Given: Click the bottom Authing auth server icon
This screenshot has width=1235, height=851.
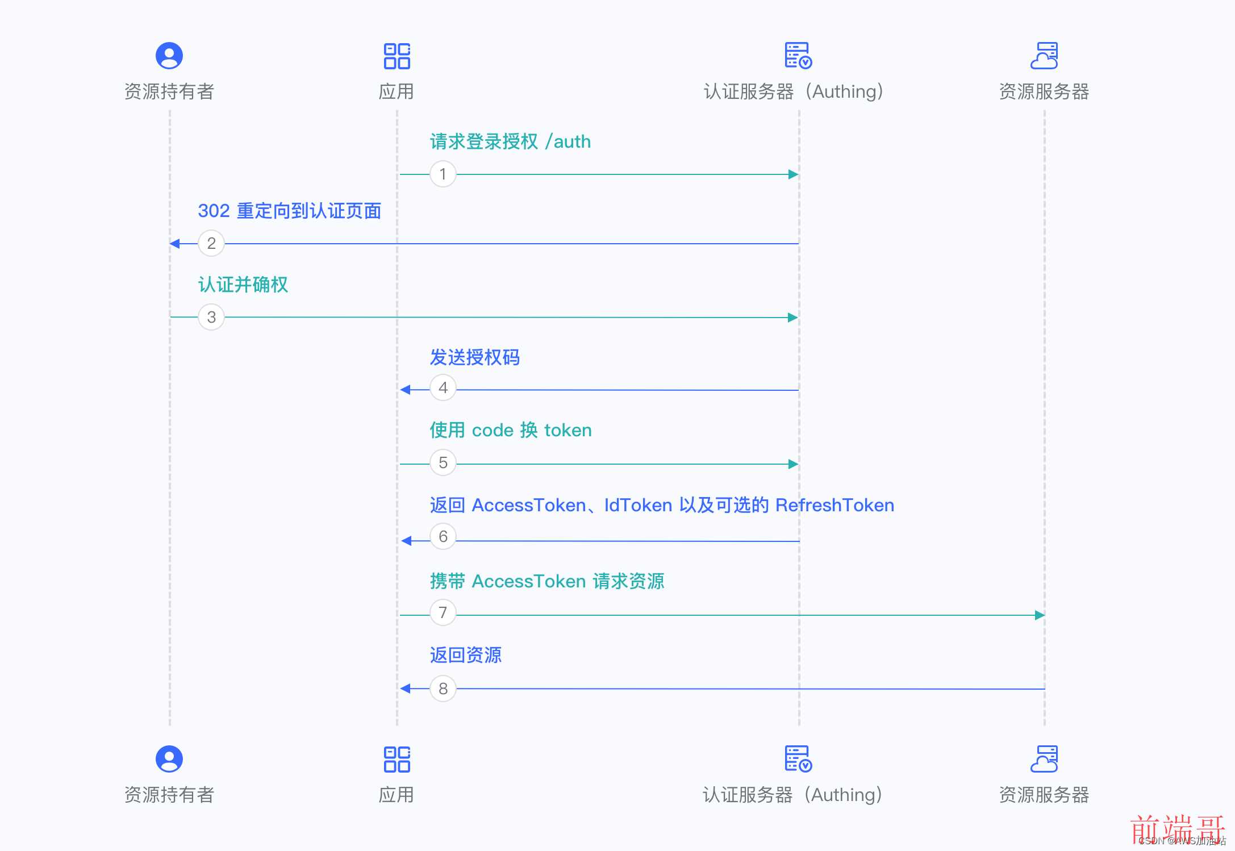Looking at the screenshot, I should [798, 759].
